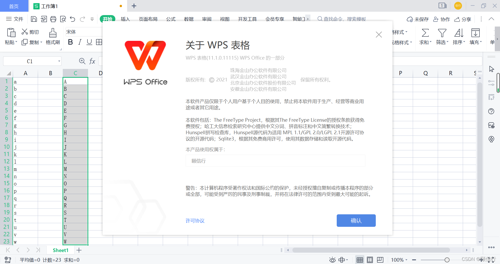Add a new sheet with plus button
The width and height of the screenshot is (500, 264).
point(79,250)
